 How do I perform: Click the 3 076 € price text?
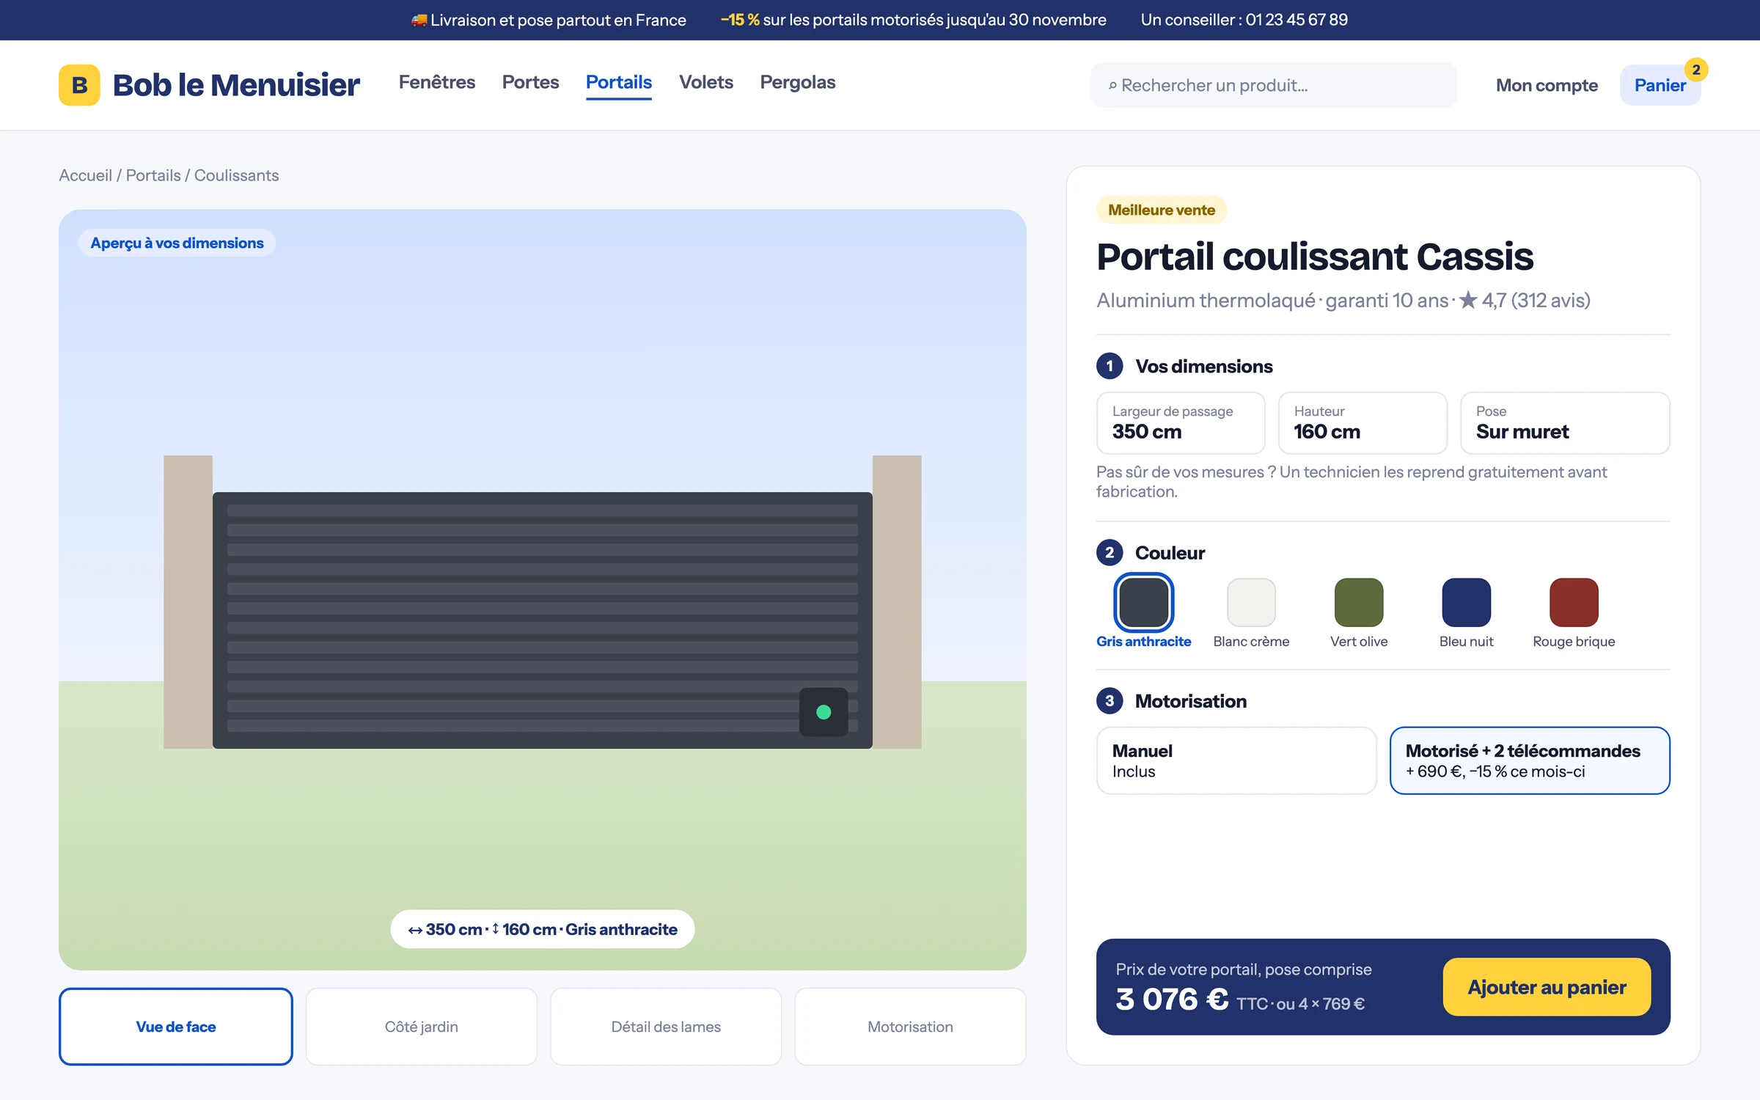tap(1172, 1000)
